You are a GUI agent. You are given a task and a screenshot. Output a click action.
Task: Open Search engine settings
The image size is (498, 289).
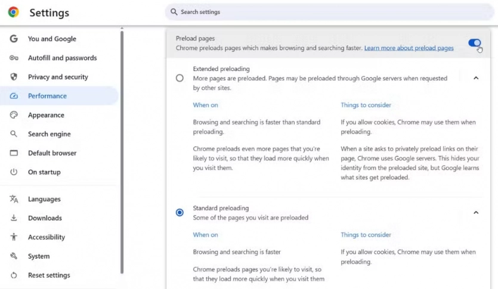click(x=50, y=134)
